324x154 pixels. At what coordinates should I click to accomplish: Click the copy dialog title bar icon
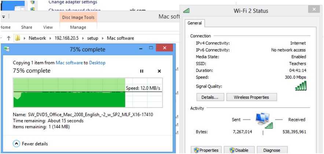(7, 49)
